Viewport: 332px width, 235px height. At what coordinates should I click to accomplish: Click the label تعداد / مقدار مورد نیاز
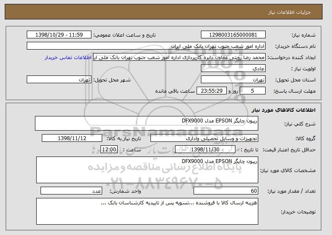click(291, 191)
